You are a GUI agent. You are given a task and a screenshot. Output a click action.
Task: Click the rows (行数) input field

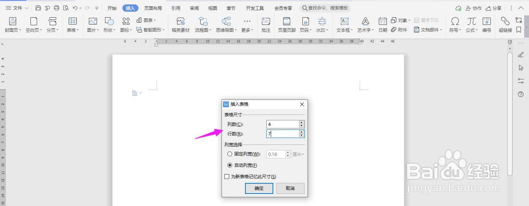(283, 134)
